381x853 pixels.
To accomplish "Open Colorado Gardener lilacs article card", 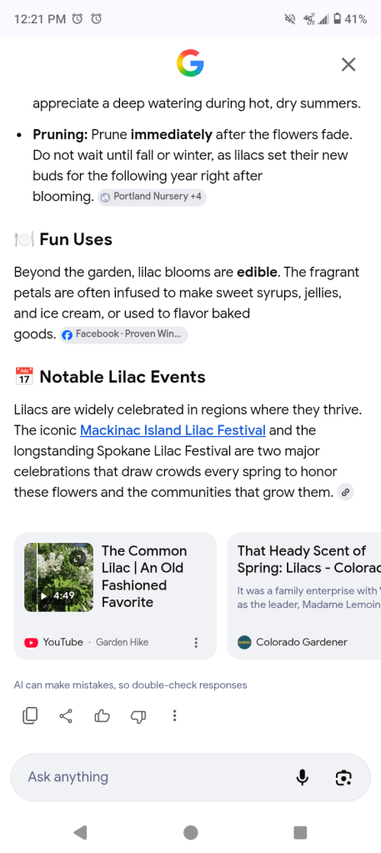I will click(x=303, y=595).
